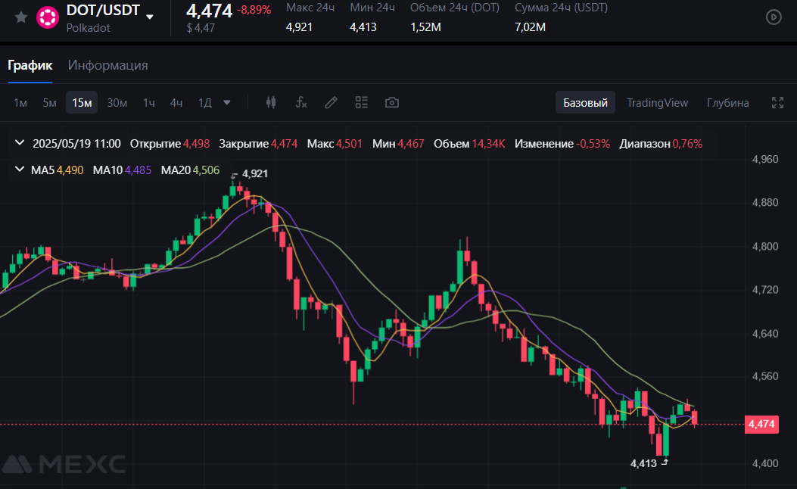Click the Объем 24ч value 1,52M
This screenshot has height=489, width=797.
tap(425, 27)
